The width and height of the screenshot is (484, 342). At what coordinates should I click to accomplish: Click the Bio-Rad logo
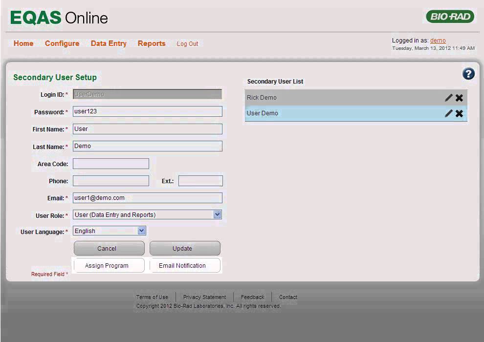(x=450, y=16)
